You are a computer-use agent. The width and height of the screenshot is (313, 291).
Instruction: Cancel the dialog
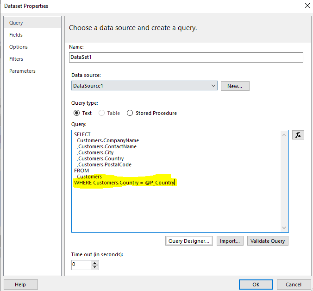294,285
